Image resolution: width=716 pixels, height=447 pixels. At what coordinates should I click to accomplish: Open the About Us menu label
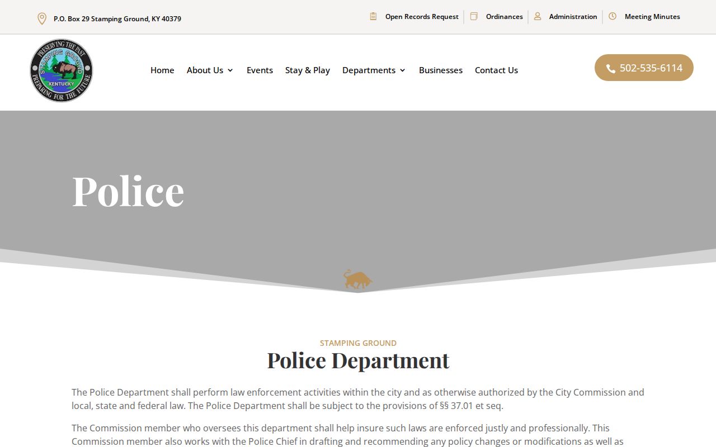tap(205, 70)
